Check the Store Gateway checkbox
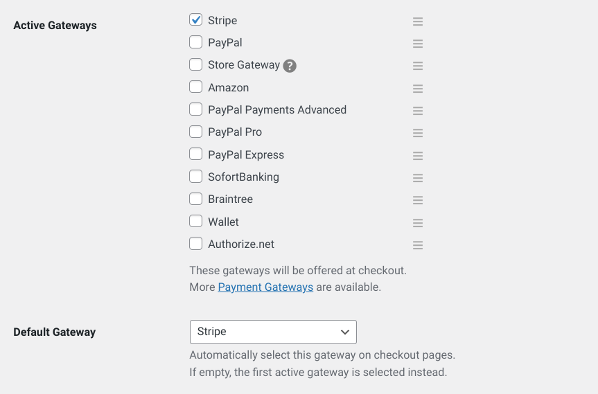Viewport: 598px width, 394px height. [x=195, y=64]
